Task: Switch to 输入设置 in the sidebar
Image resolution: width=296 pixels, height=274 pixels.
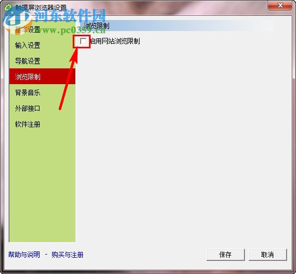Action: pyautogui.click(x=42, y=45)
